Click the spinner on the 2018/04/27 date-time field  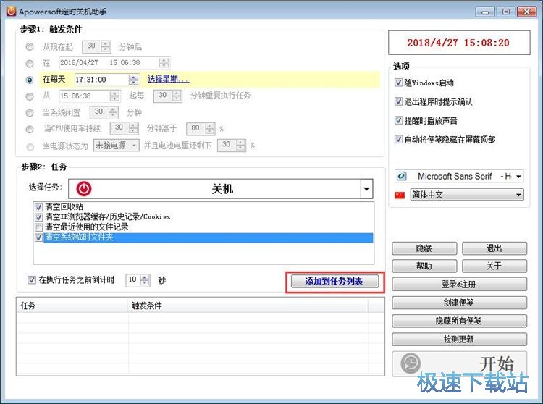164,63
